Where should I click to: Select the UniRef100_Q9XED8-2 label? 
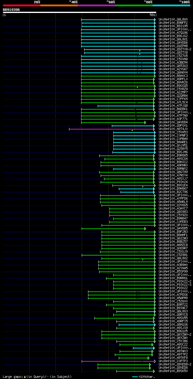pos(175,365)
